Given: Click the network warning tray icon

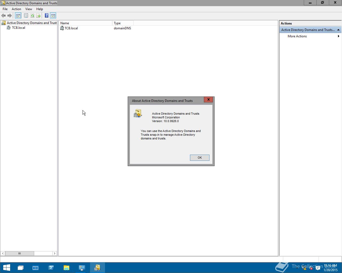Looking at the screenshot, I should [304, 268].
